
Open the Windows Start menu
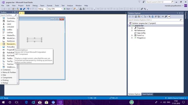3,102
